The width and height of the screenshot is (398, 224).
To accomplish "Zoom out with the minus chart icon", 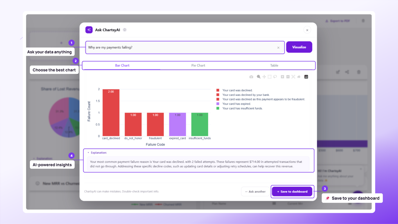I will (288, 77).
